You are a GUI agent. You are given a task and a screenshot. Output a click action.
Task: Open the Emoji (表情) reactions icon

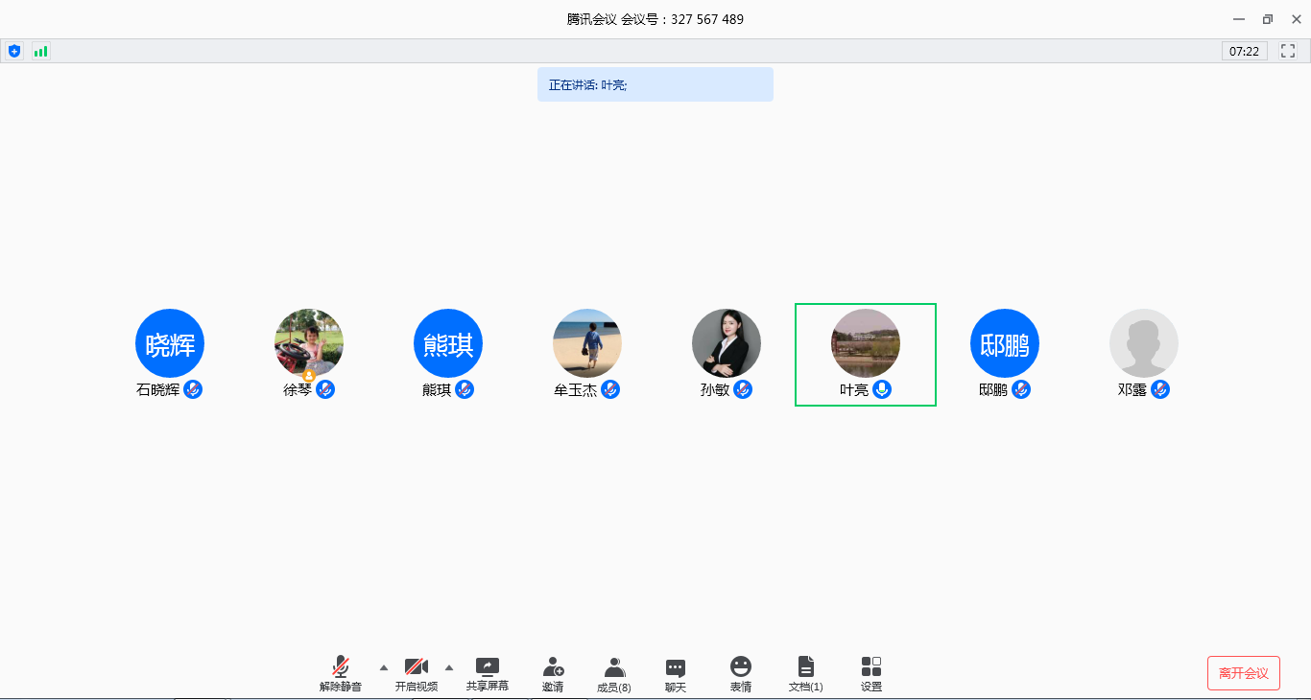coord(741,674)
